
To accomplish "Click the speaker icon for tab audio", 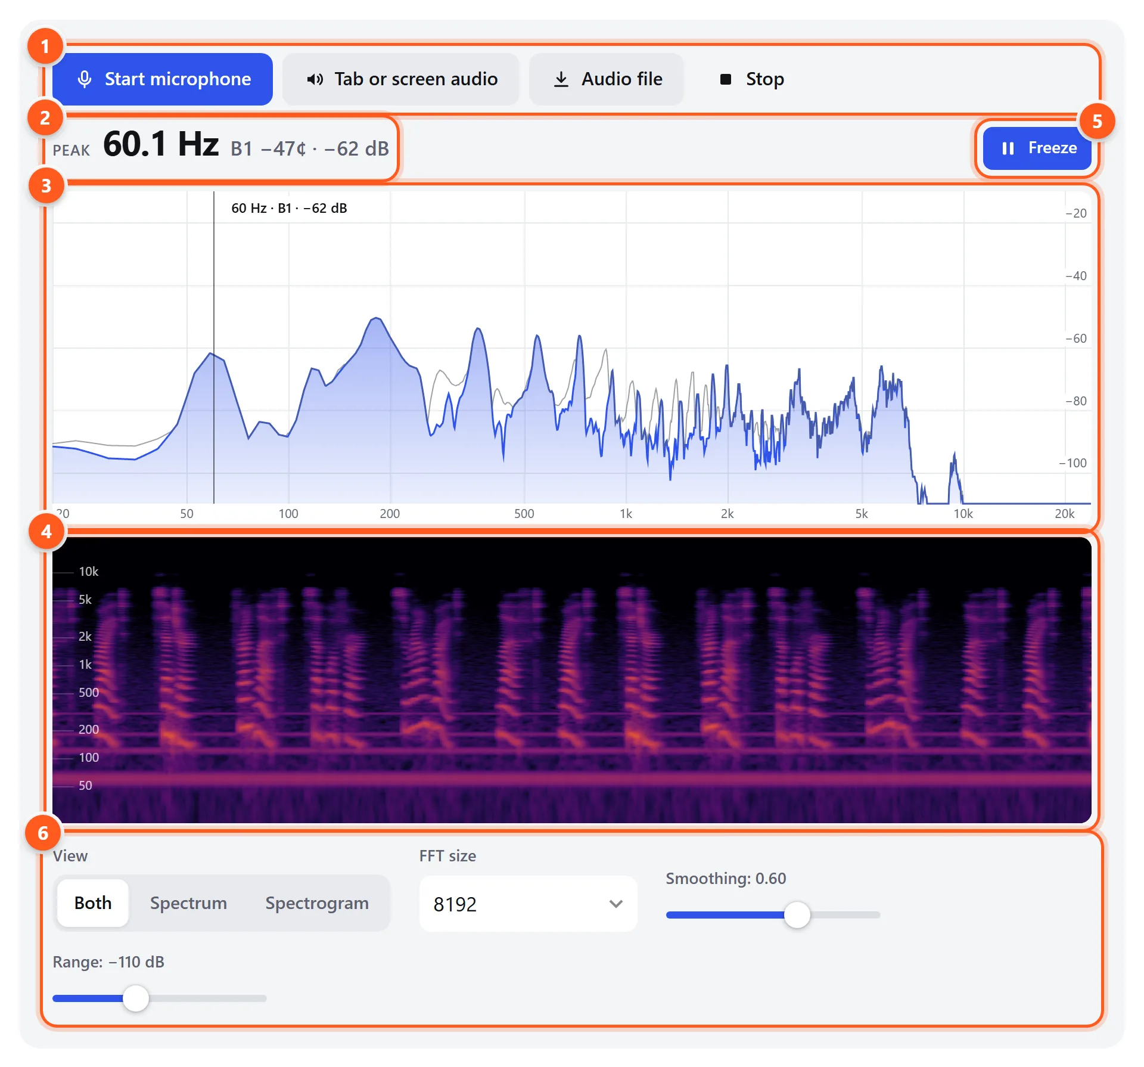I will tap(315, 79).
